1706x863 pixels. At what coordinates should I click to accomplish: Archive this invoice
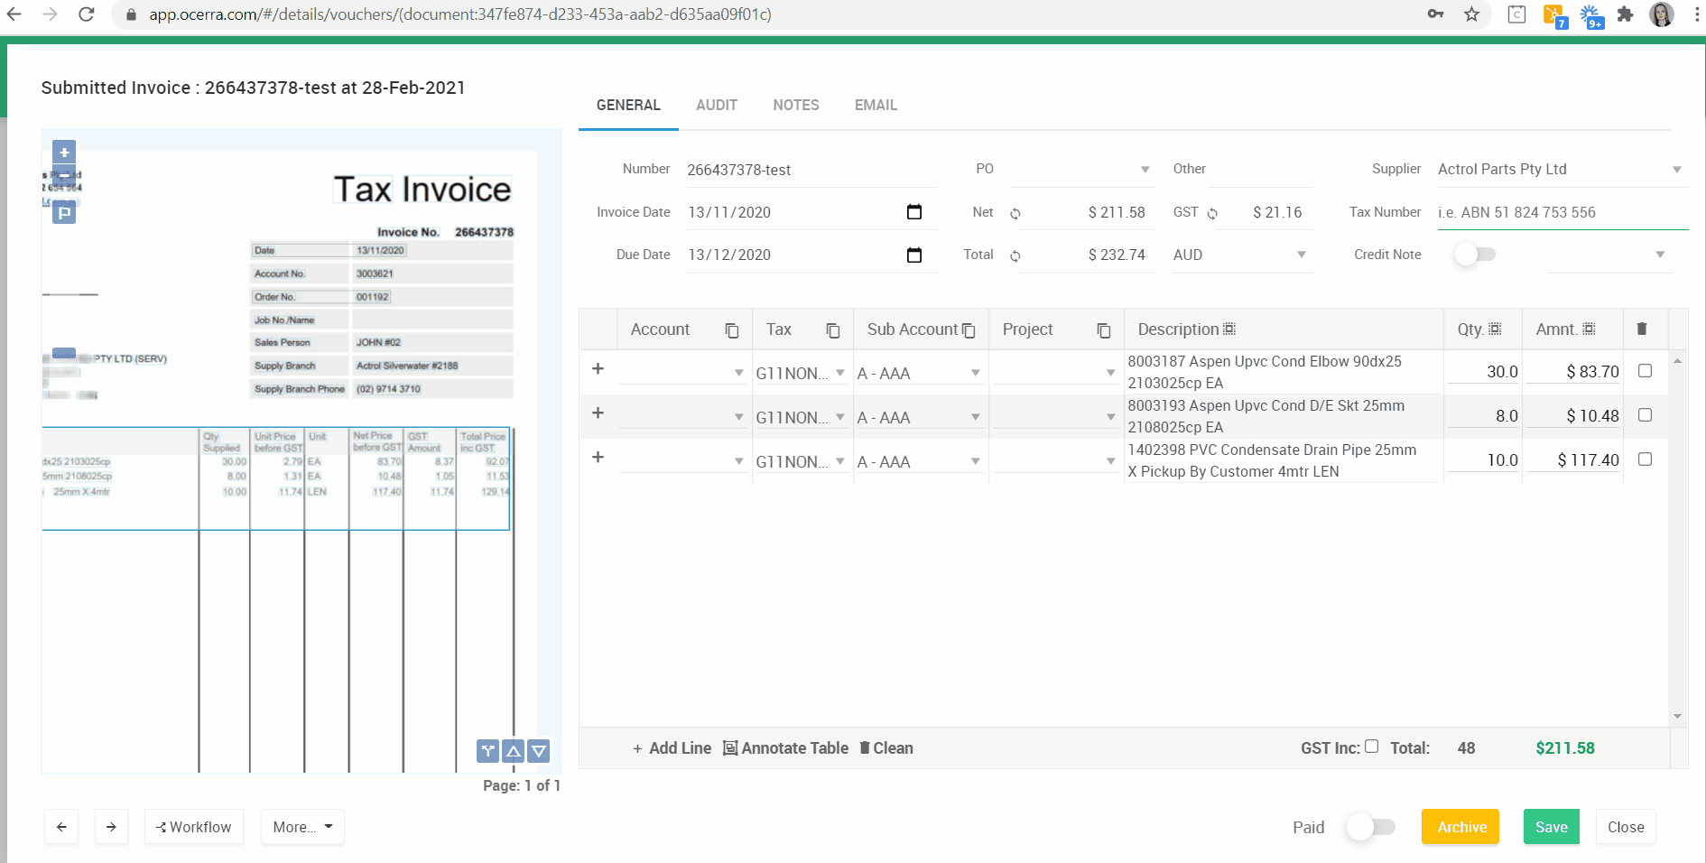1460,827
